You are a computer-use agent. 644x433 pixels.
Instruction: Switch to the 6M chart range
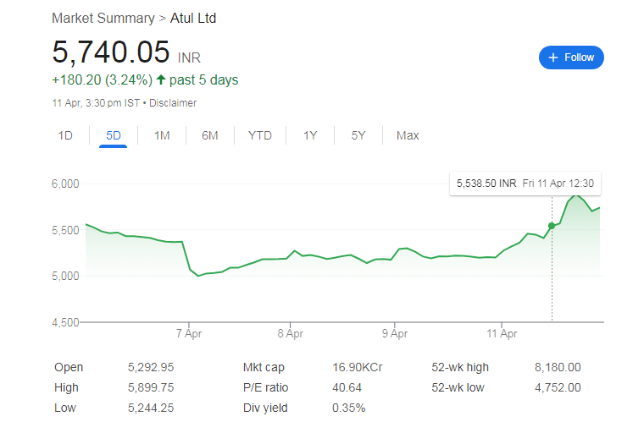210,135
